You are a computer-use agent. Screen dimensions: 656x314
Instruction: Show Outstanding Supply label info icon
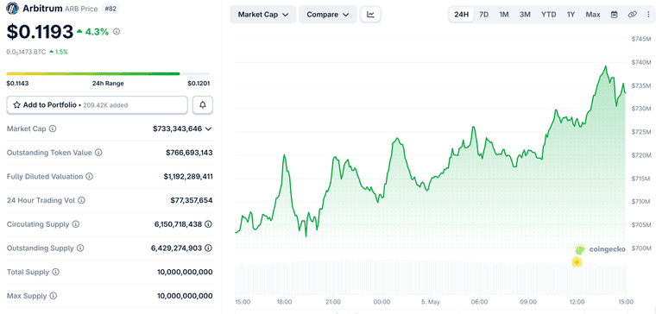tap(80, 248)
